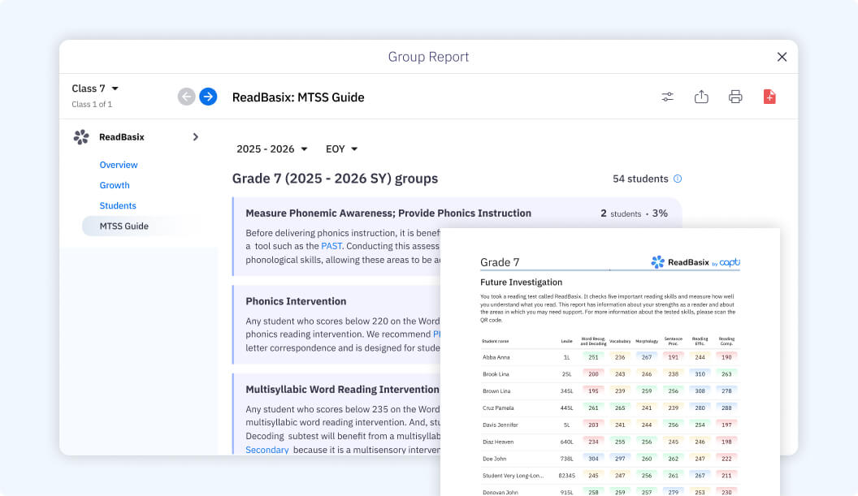Click the Grade 7 title in report preview

pyautogui.click(x=500, y=262)
